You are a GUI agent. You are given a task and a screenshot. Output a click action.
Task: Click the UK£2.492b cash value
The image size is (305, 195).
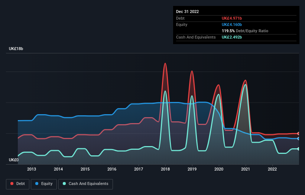232,37
